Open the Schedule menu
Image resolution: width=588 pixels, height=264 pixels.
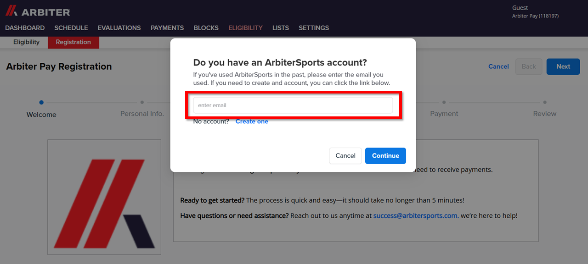pos(71,28)
